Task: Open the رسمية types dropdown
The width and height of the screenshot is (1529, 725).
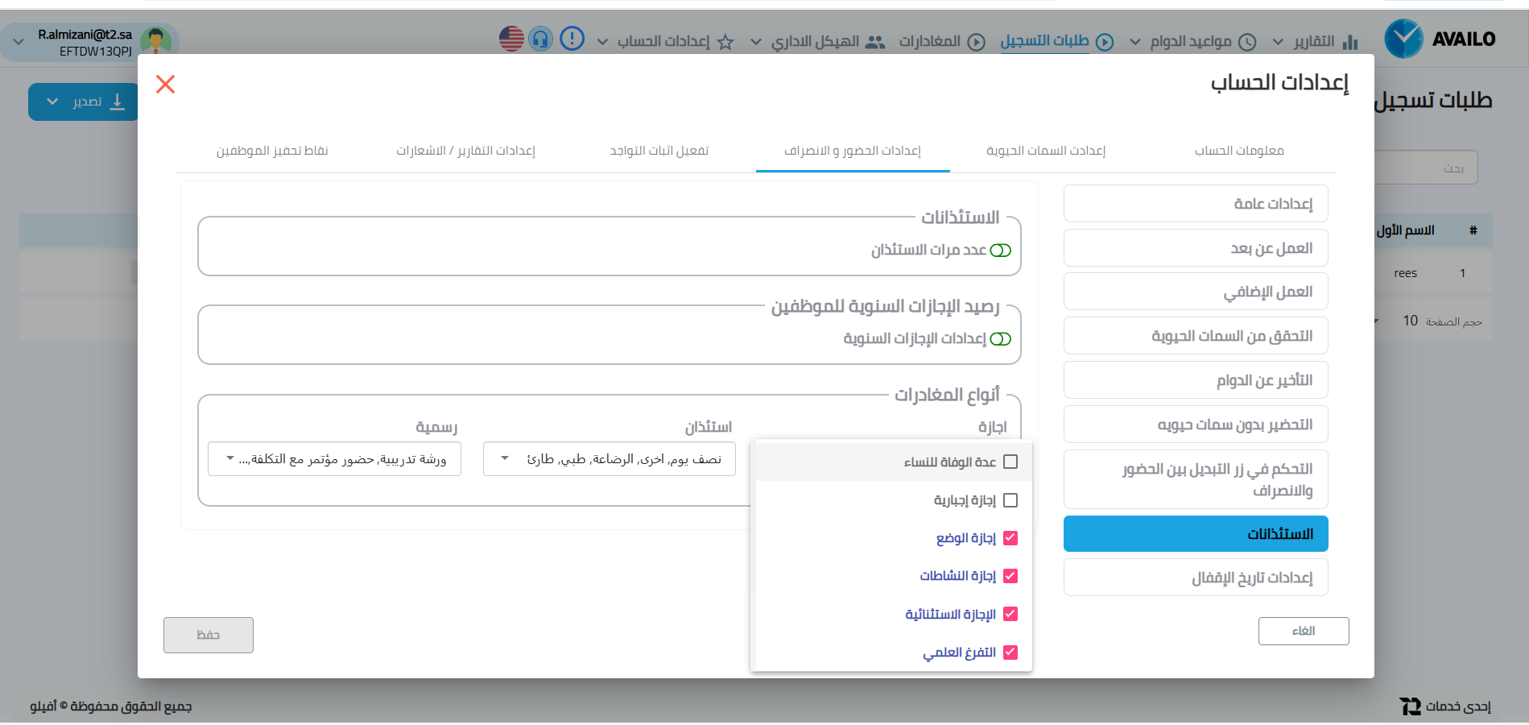Action: [x=334, y=459]
